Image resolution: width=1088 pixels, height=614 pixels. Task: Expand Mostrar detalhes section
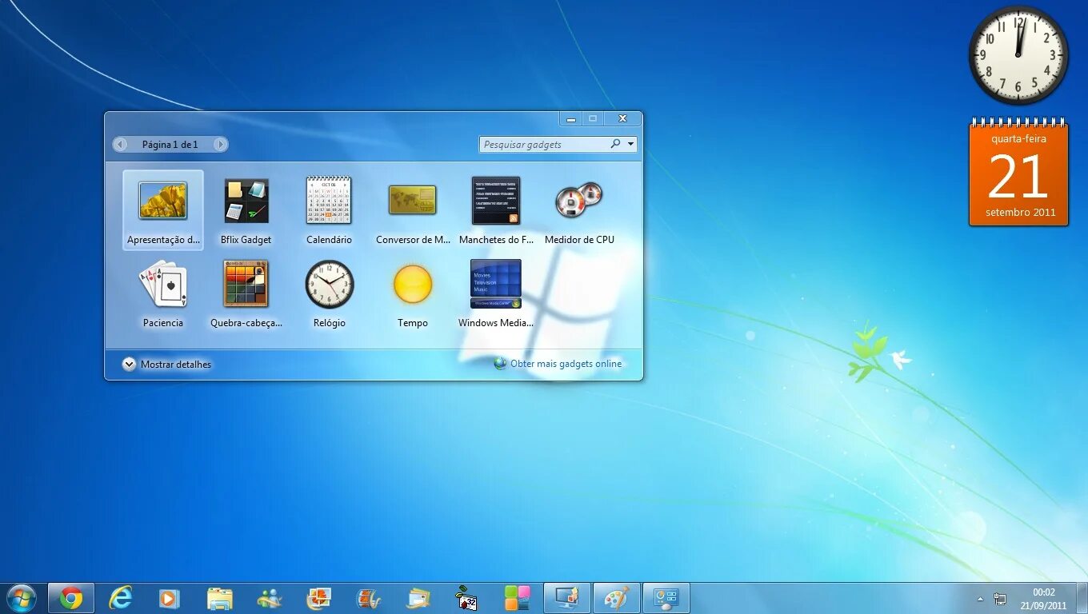[167, 364]
